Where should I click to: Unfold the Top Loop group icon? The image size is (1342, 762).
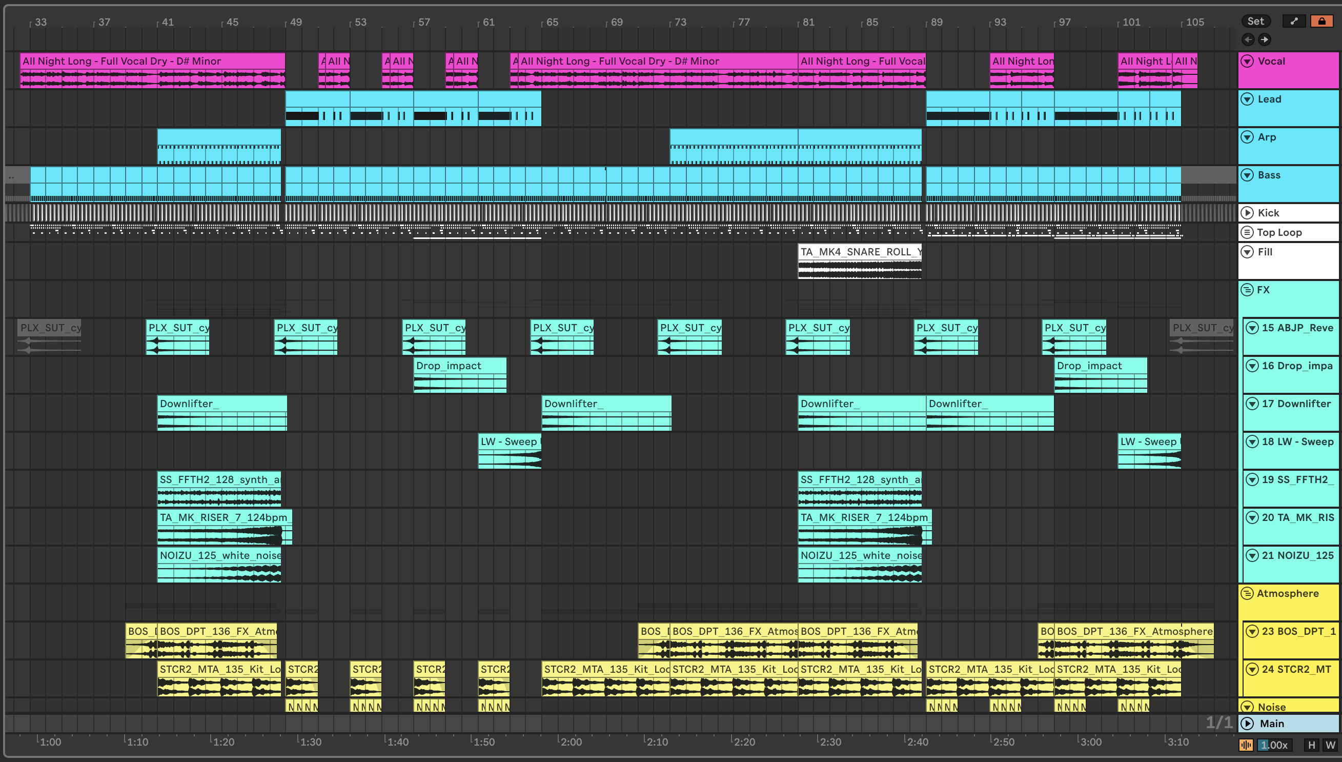click(1247, 232)
